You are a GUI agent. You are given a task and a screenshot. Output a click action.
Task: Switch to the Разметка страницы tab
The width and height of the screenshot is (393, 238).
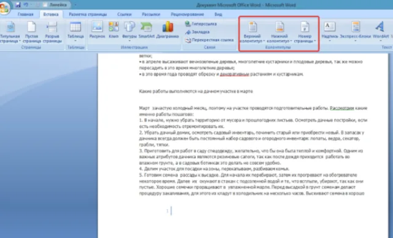[x=88, y=14]
